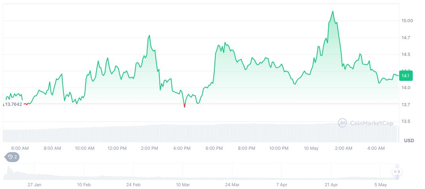Screen dimensions: 425x189
Task: Select the 10 May date on time axis
Action: click(x=311, y=148)
